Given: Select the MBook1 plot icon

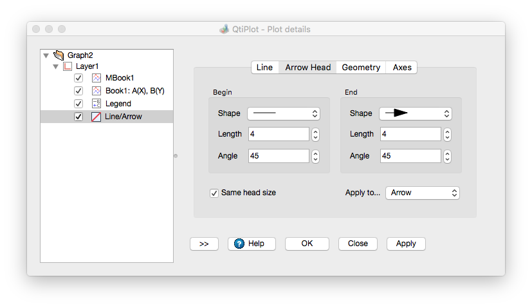Looking at the screenshot, I should click(96, 78).
